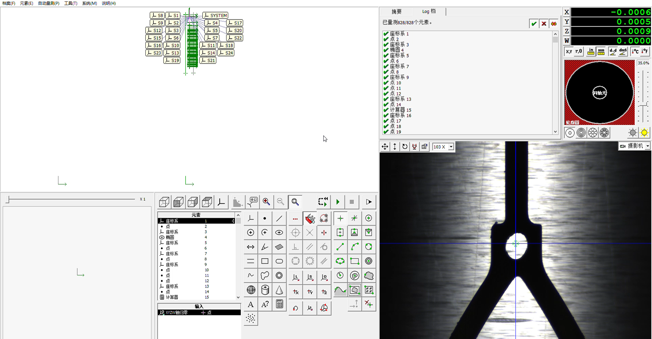Viewport: 652px width, 339px height.
Task: Open the 103X magnification dropdown
Action: (450, 146)
